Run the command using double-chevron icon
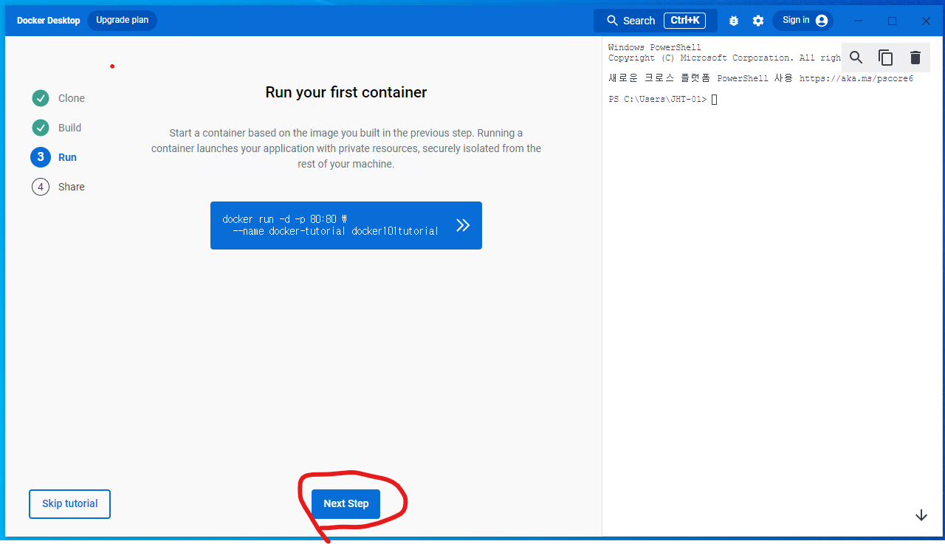945x544 pixels. click(x=463, y=225)
